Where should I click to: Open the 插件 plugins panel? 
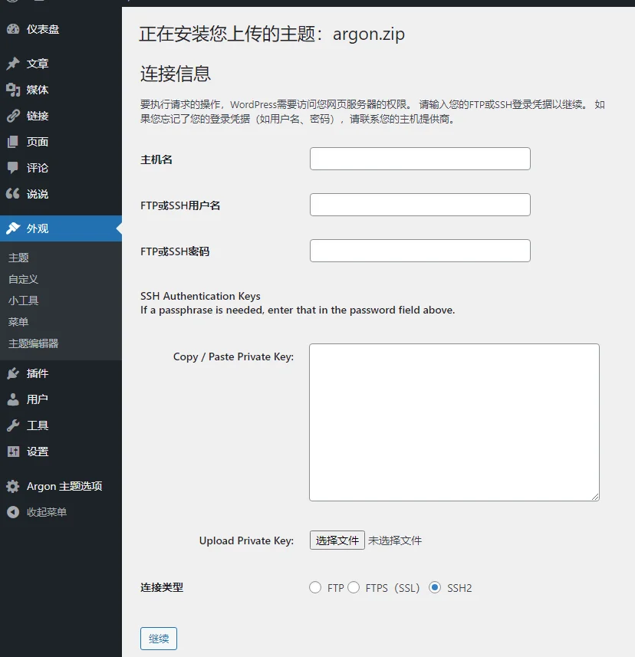(38, 373)
